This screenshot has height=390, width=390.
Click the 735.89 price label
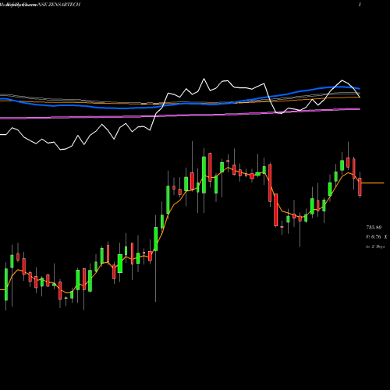click(374, 228)
